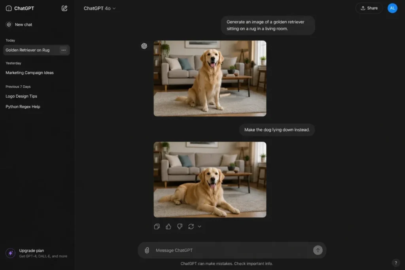Open the sitting golden retriever image
The width and height of the screenshot is (405, 270).
(210, 78)
